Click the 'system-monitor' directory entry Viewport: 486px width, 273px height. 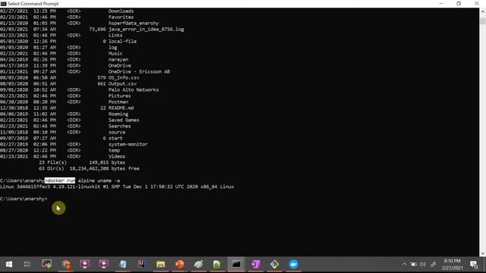point(128,144)
